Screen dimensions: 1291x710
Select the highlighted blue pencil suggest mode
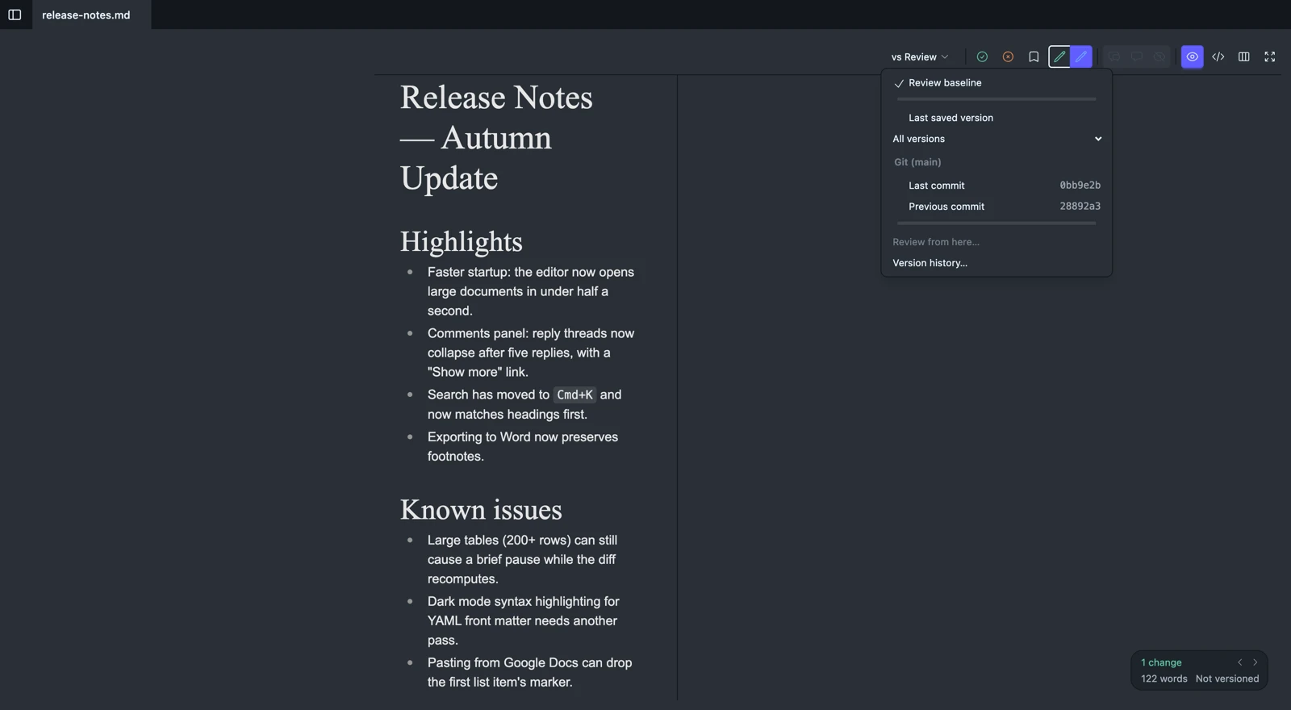click(x=1081, y=56)
